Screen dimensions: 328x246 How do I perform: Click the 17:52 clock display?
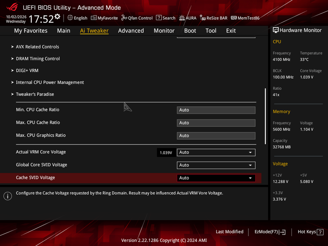tap(41, 19)
